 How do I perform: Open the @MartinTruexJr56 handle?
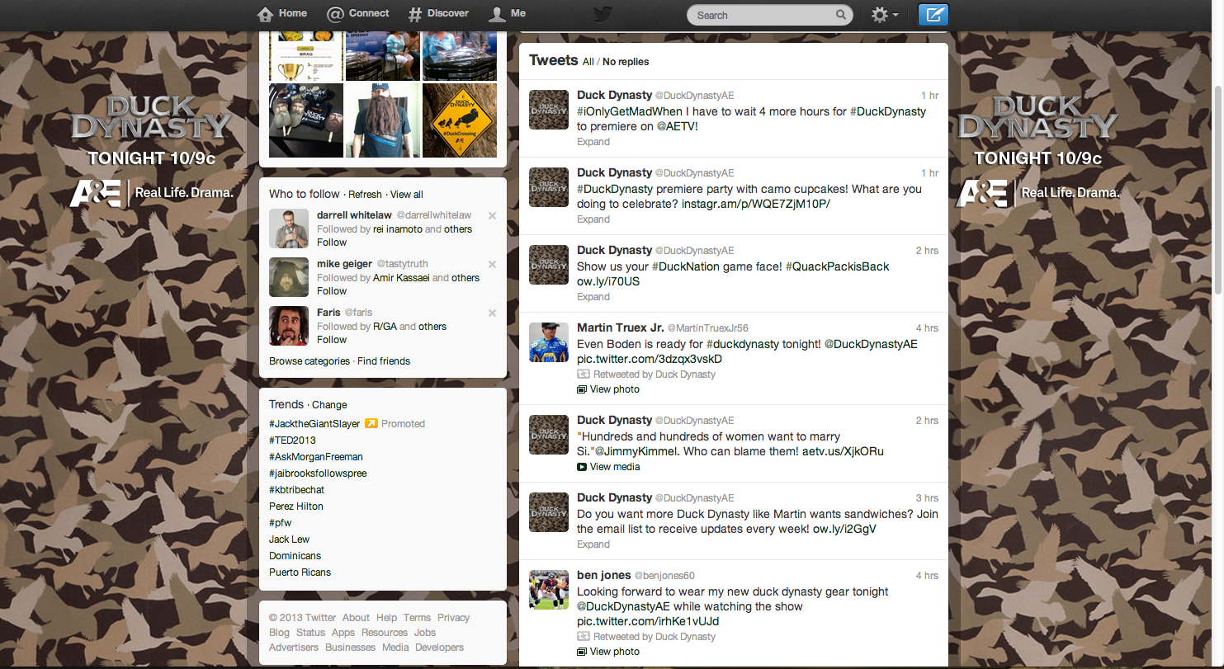point(707,328)
